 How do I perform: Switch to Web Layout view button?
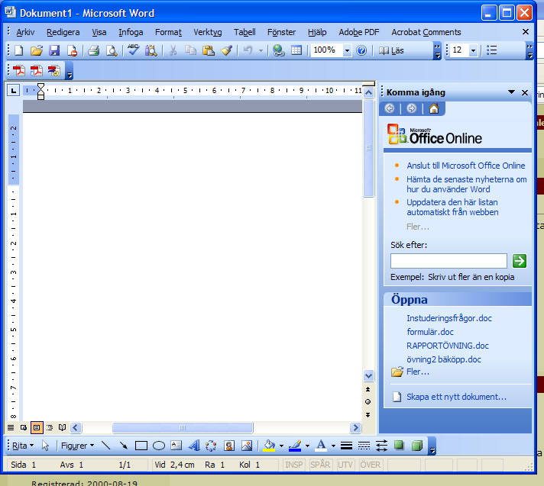pyautogui.click(x=24, y=428)
